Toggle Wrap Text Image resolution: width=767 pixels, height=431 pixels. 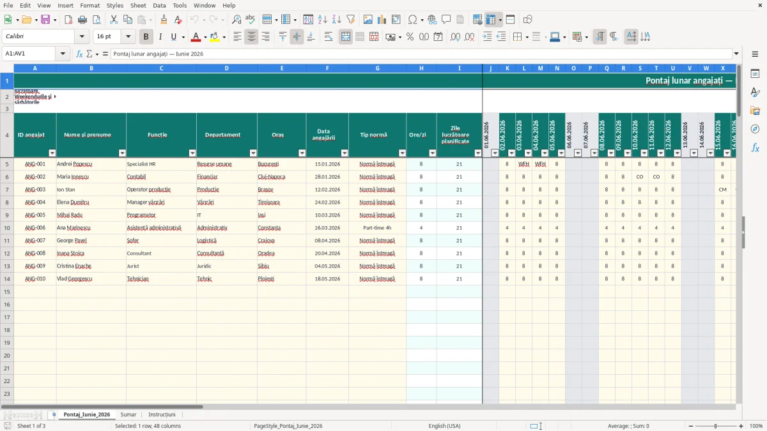click(329, 37)
